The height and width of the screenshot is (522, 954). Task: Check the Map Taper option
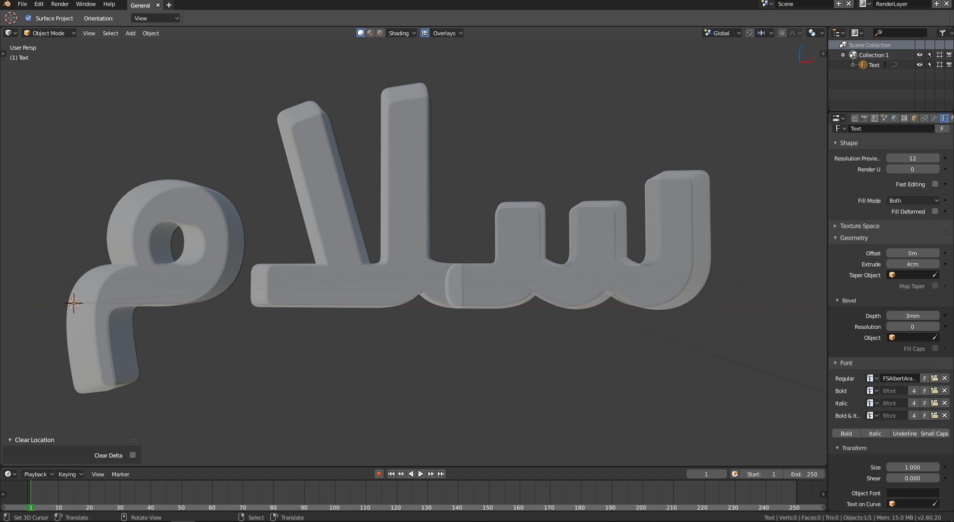click(936, 286)
